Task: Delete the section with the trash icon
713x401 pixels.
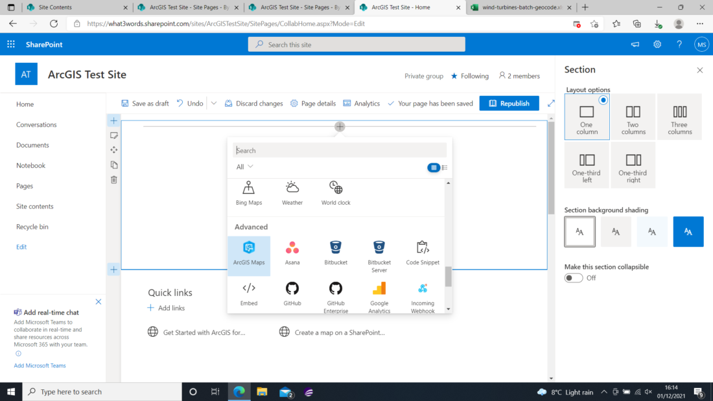Action: (x=113, y=179)
